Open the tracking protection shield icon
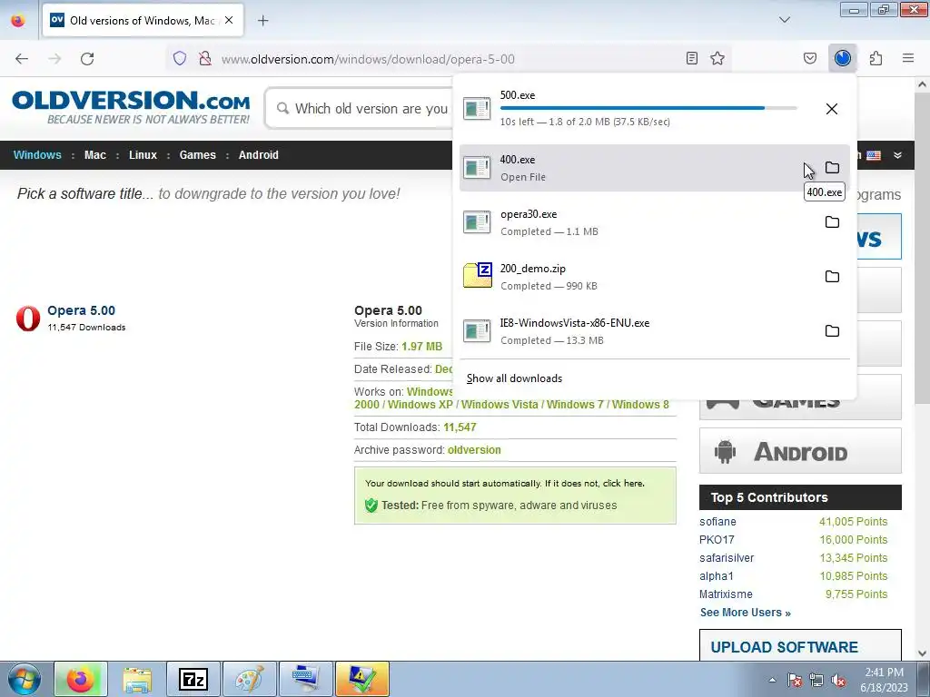Screen dimensions: 930x697 (180, 58)
